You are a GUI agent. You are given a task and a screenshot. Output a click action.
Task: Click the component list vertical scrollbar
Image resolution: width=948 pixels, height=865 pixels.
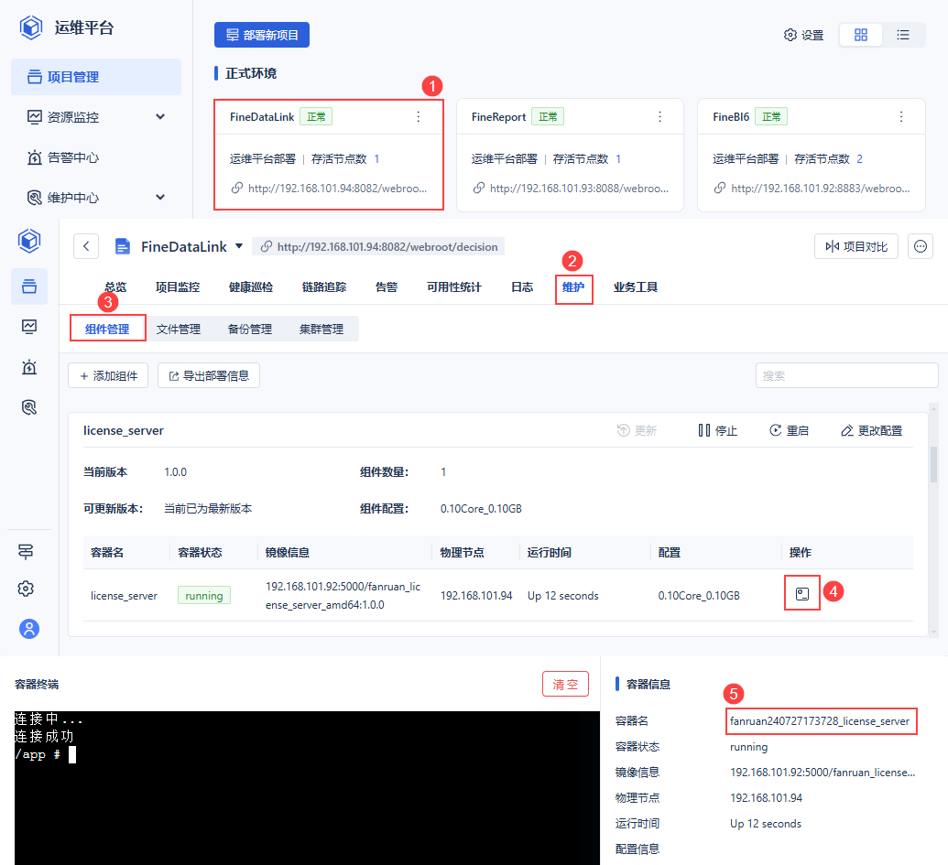934,464
